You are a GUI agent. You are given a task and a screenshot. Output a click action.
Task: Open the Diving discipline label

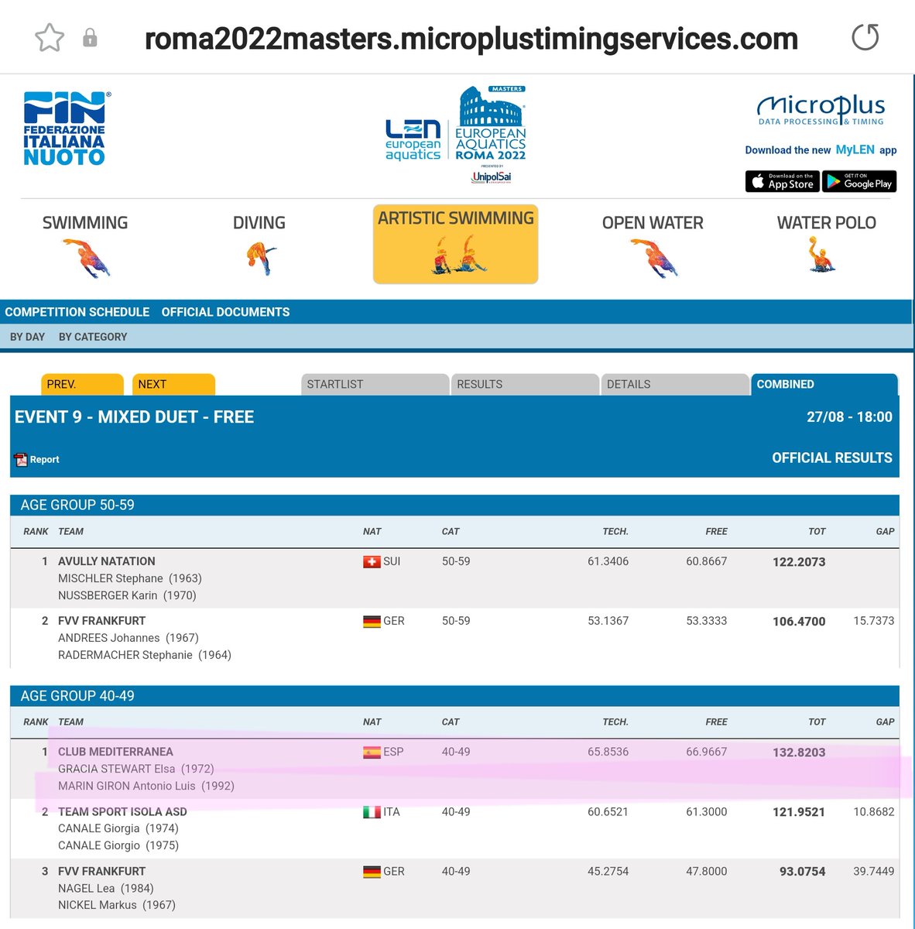259,223
